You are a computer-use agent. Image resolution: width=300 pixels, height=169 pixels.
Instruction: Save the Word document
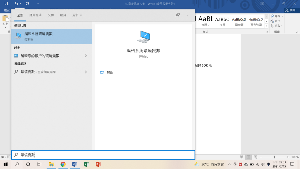(x=6, y=4)
